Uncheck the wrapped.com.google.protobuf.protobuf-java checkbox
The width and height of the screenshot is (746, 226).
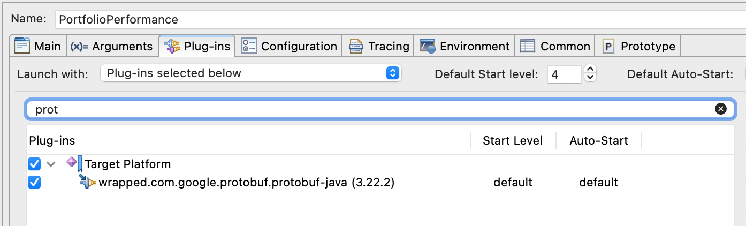pos(34,183)
